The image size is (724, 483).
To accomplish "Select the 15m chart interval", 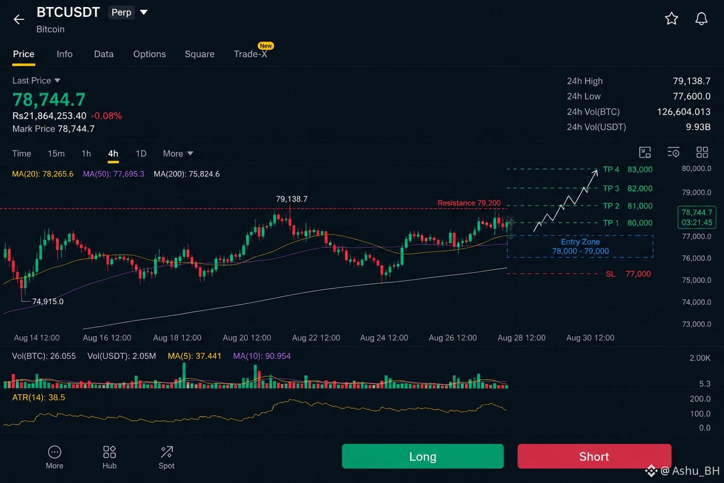I will (x=56, y=153).
